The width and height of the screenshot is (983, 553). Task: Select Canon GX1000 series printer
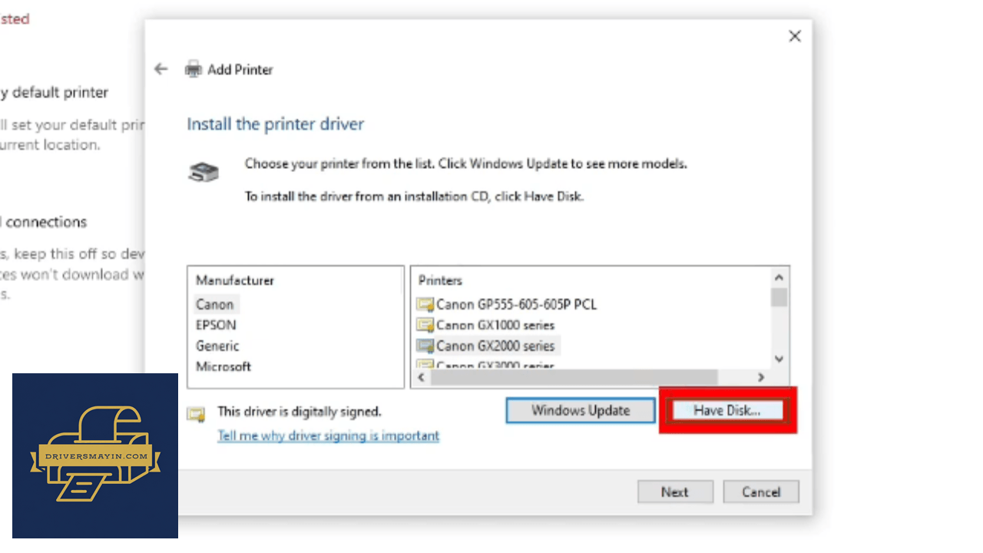point(485,325)
